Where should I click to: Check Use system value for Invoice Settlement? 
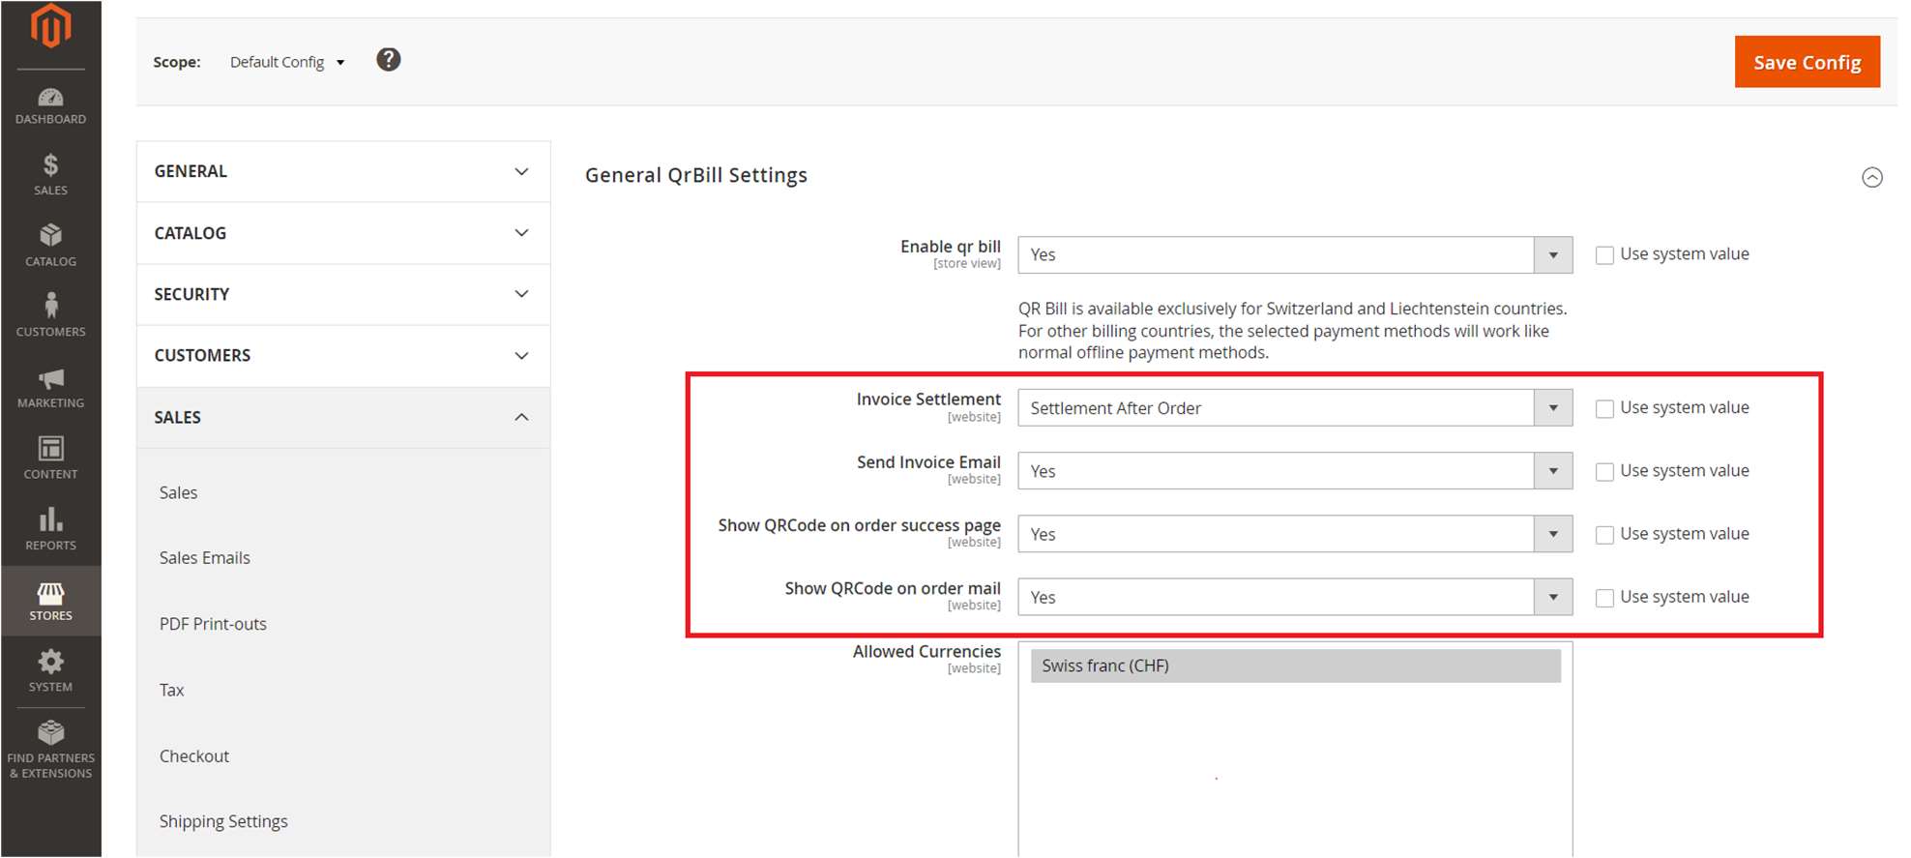pos(1604,409)
